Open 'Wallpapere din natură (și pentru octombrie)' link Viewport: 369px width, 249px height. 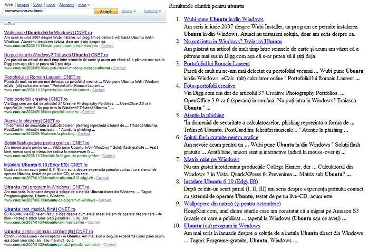[232, 204]
